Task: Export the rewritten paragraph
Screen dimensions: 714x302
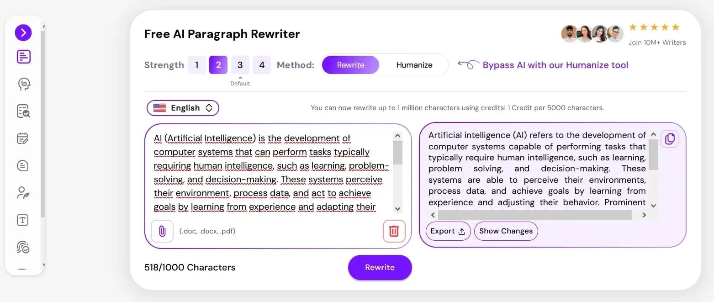Action: 448,231
